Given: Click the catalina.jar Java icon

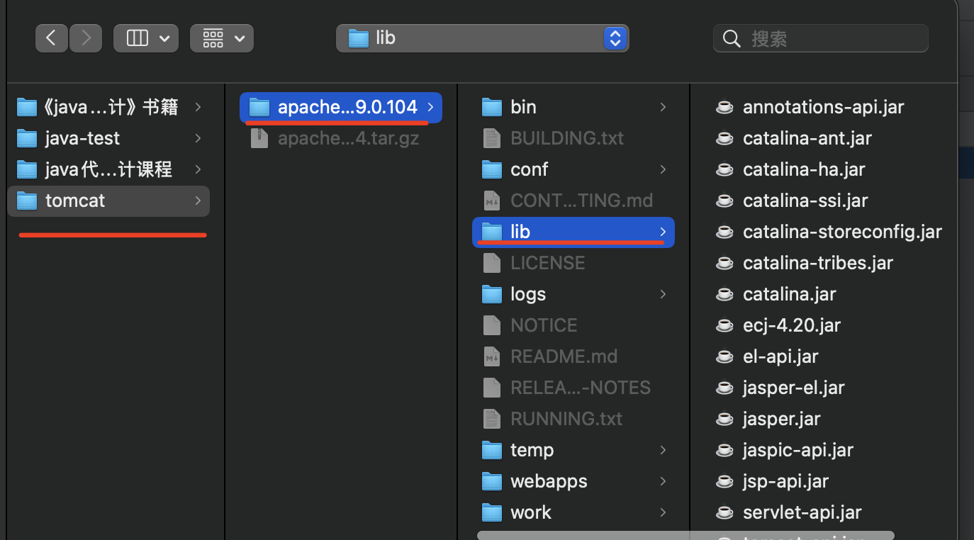Looking at the screenshot, I should pos(724,294).
